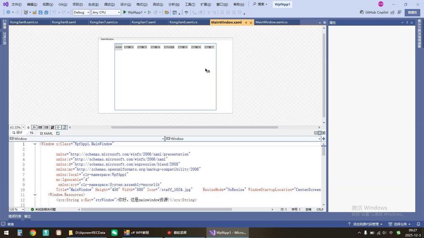
Task: Click the GitHub Copilot button
Action: tap(373, 12)
